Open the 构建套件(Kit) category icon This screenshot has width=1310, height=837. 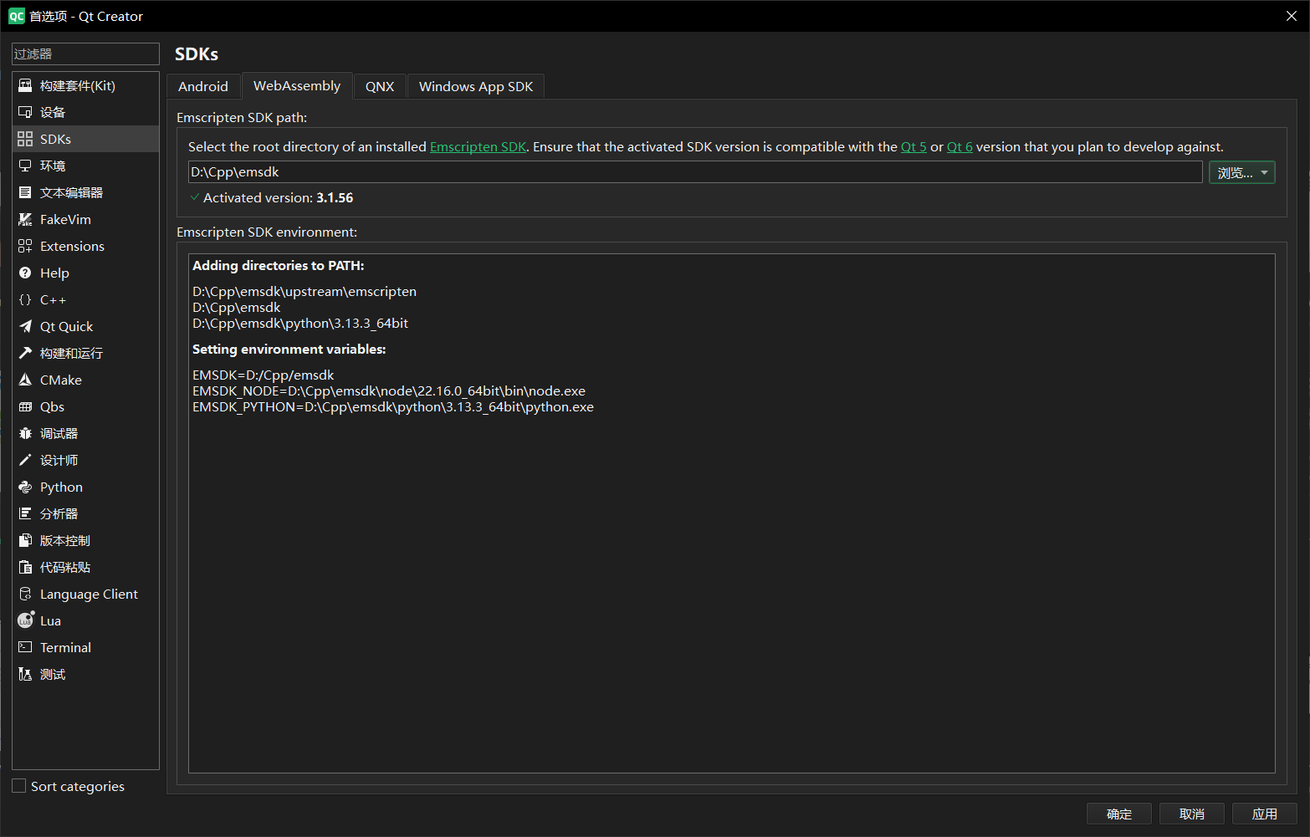(x=25, y=85)
